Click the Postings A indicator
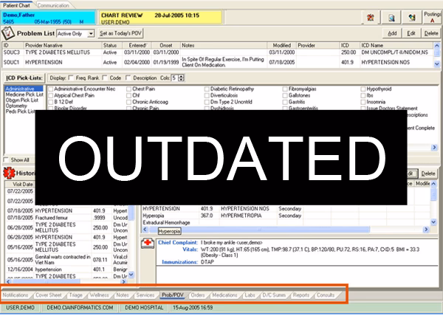Screen dimensions: 443x316 (x=432, y=17)
